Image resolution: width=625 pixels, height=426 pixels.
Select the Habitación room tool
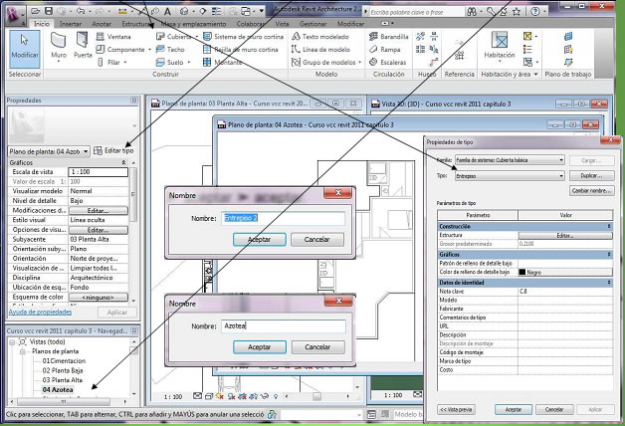click(499, 45)
